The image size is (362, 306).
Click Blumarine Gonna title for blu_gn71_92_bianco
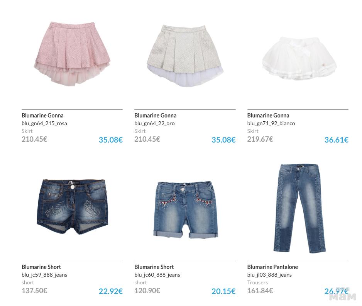268,115
